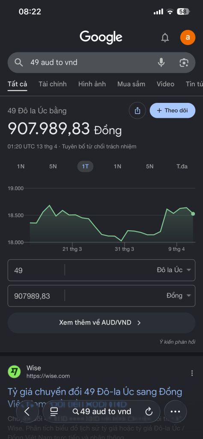The image size is (203, 439).
Task: Tap the 31 thg 3 chart date label
Action: [x=125, y=249]
